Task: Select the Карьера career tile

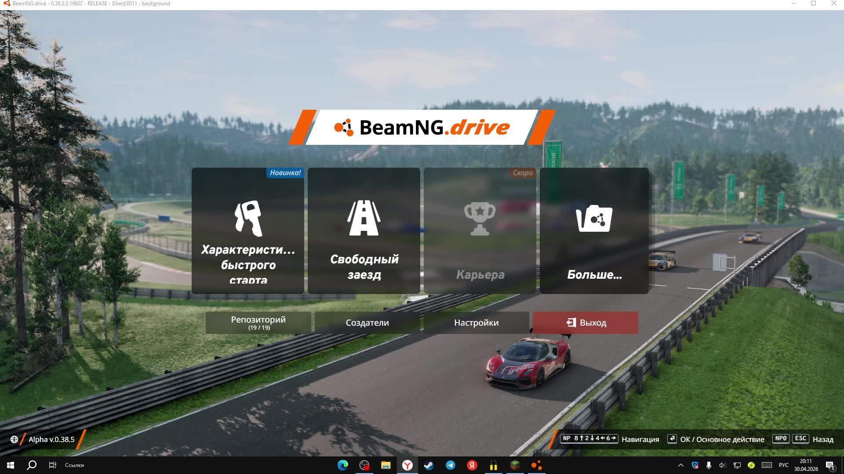Action: click(480, 230)
